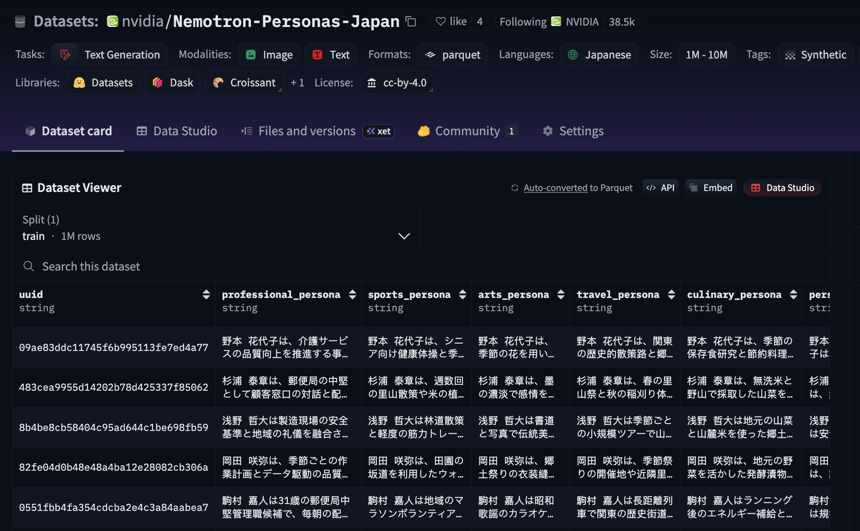The height and width of the screenshot is (531, 860).
Task: Sort the travel_persona column
Action: [671, 295]
